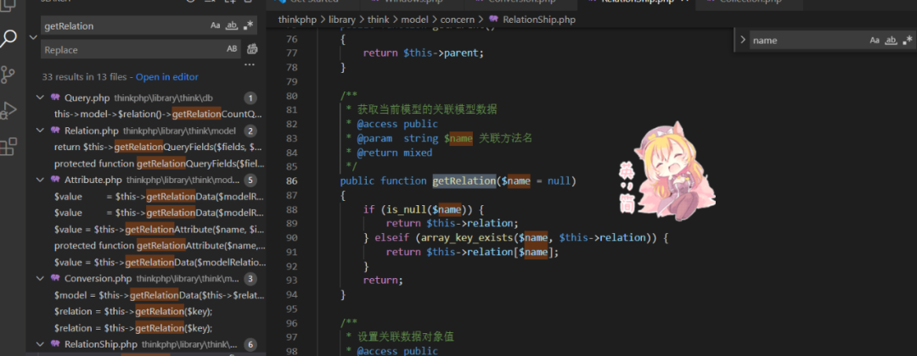Click line number 90 in the gutter
The height and width of the screenshot is (356, 917).
pyautogui.click(x=292, y=237)
